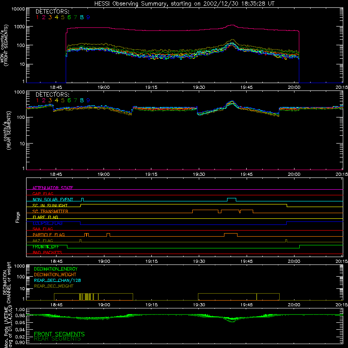Click detector number 1 in front segments legend
This screenshot has width=348, height=348.
37,17
